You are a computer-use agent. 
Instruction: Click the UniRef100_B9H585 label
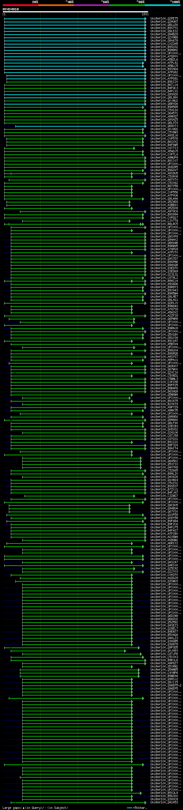(164, 107)
